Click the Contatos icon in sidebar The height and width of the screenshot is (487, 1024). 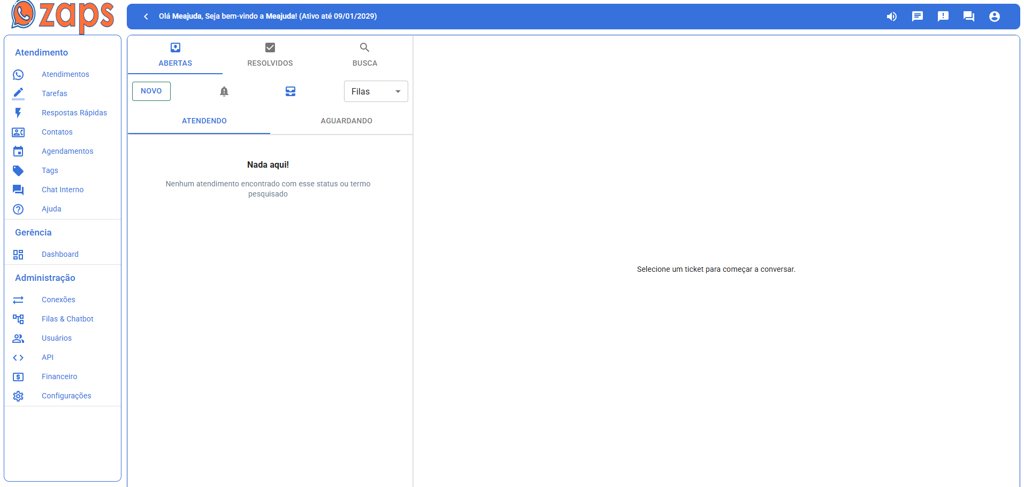tap(18, 132)
